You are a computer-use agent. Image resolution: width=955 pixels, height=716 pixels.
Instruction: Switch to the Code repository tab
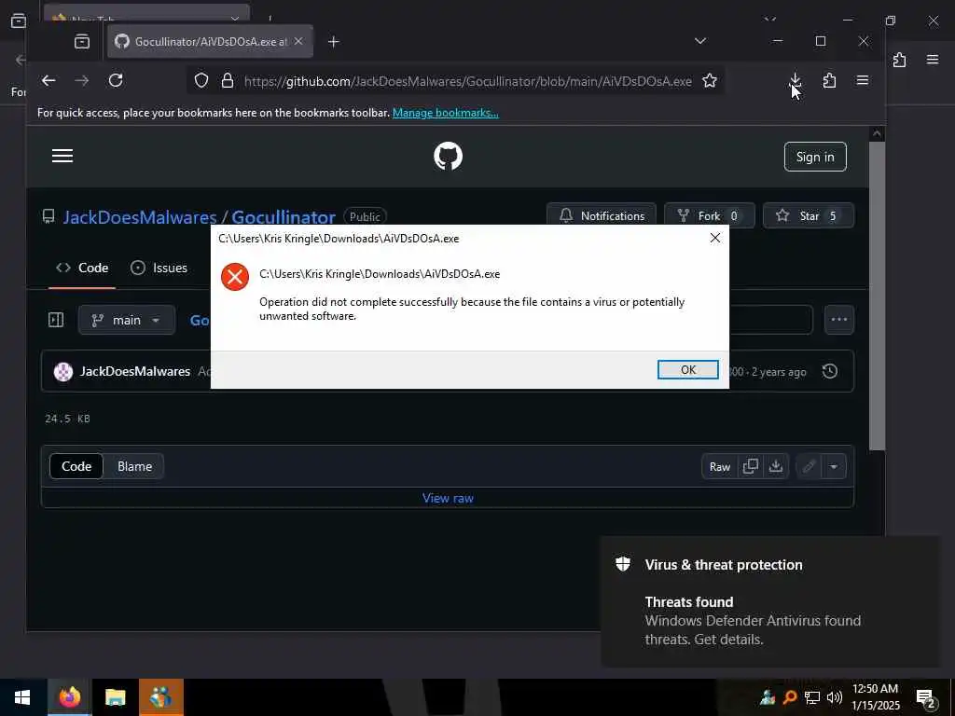point(82,268)
